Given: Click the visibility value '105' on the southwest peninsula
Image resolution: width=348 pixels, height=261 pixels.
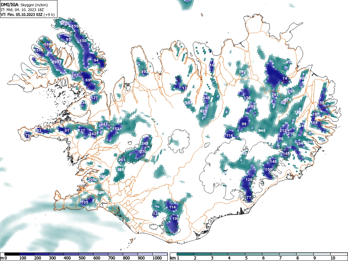Looking at the screenshot, I should tap(85, 202).
